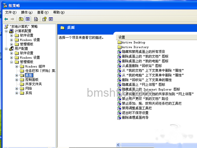Click the Up one level folder icon

coord(21,19)
